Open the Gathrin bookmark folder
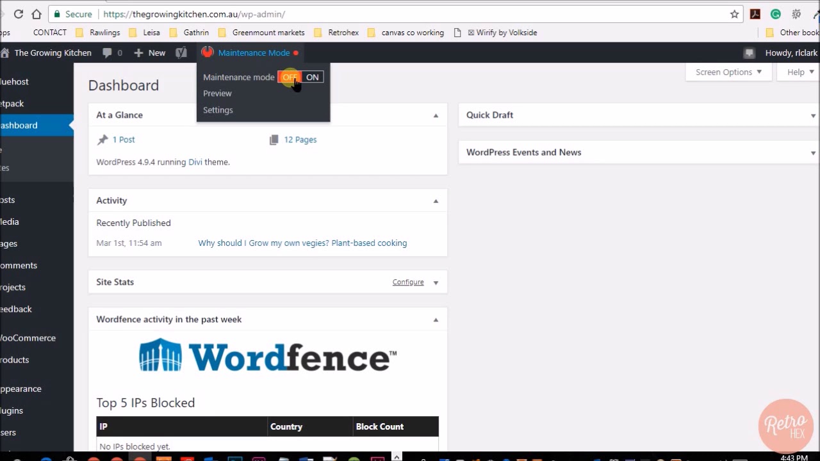Image resolution: width=820 pixels, height=461 pixels. (x=190, y=33)
